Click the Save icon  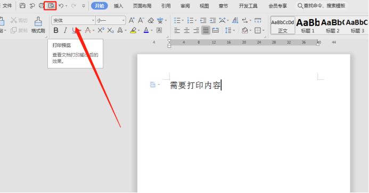click(x=22, y=6)
